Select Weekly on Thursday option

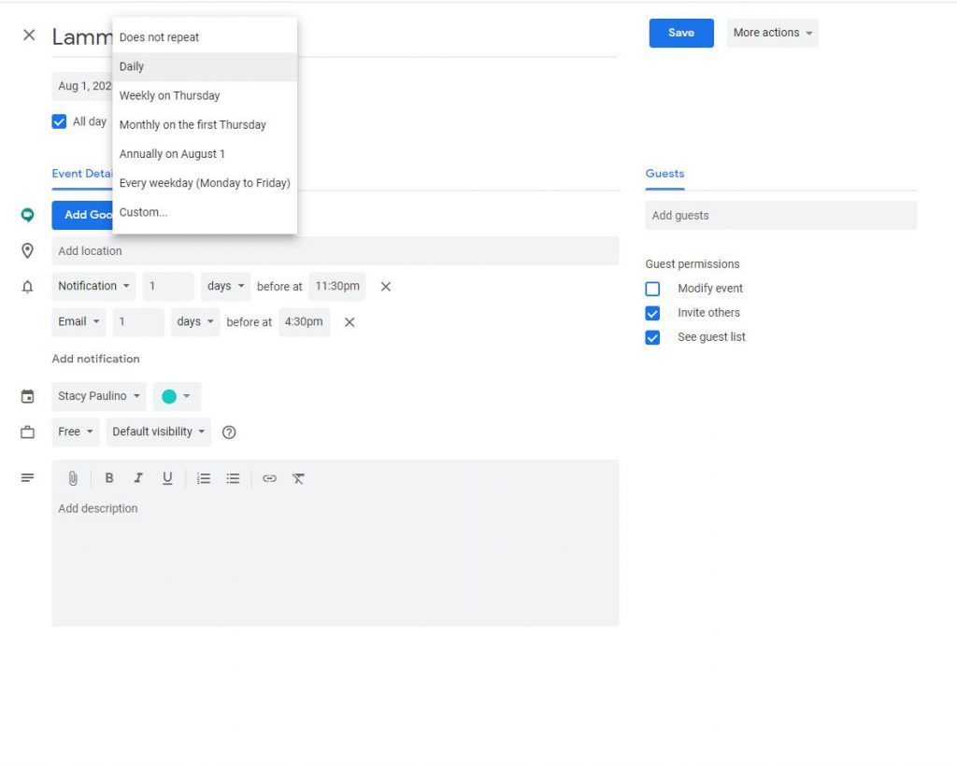(205, 96)
